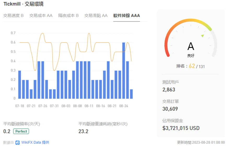
Task: Click the reconnect time value 23.2
Action: point(83,131)
